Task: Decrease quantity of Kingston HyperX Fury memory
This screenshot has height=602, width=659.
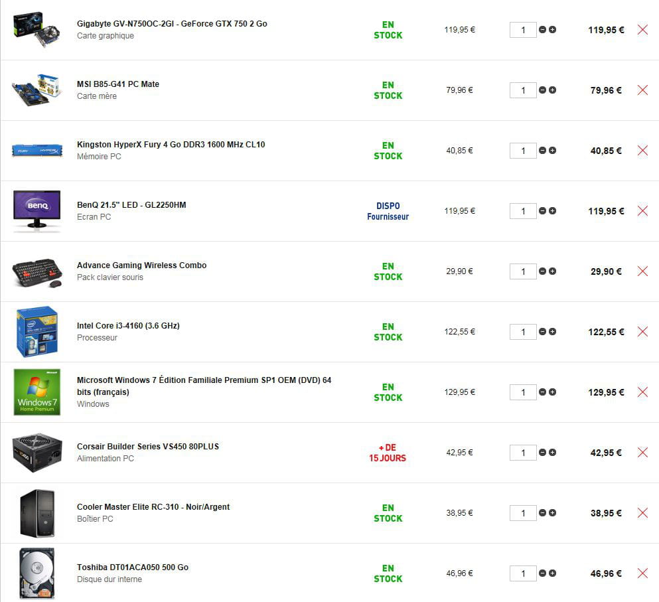Action: point(542,151)
